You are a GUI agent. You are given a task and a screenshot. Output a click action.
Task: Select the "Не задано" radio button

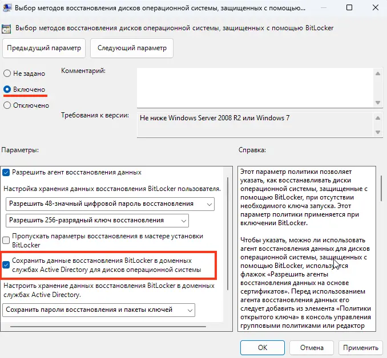pyautogui.click(x=7, y=74)
